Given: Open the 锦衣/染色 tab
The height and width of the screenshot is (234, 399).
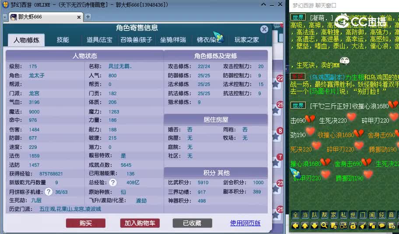Looking at the screenshot, I should pyautogui.click(x=210, y=40).
